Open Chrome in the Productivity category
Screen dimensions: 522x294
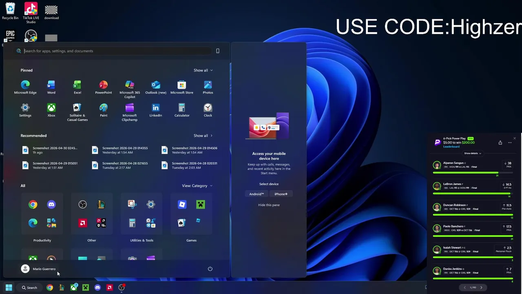click(33, 205)
